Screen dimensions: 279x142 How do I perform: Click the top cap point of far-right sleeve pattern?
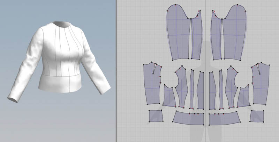pyautogui.click(x=237, y=5)
